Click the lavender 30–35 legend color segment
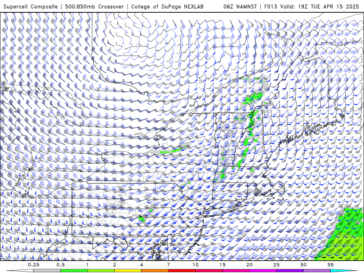 click(317, 271)
